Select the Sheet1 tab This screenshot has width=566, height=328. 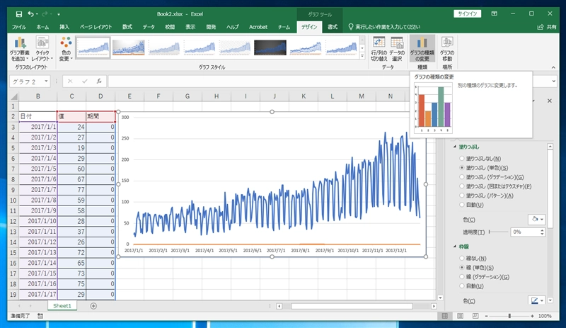(x=62, y=306)
